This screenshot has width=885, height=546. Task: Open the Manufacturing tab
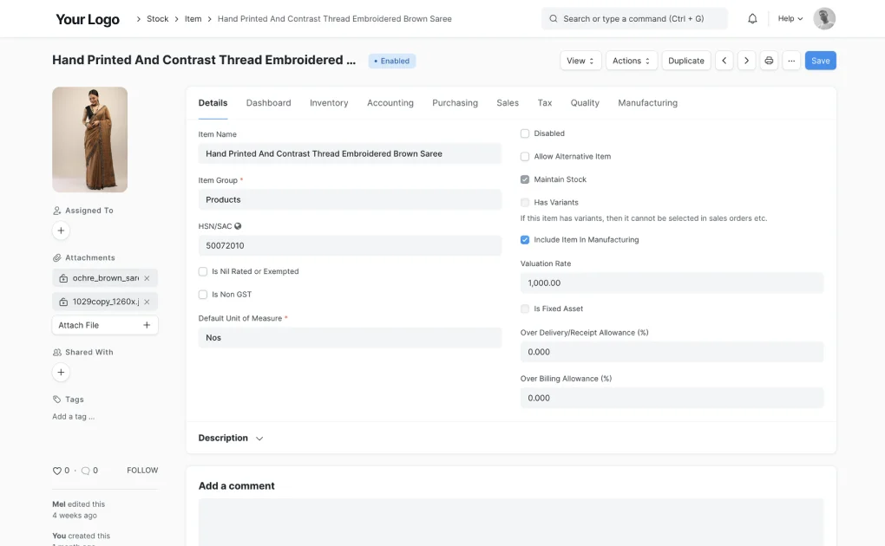(647, 102)
